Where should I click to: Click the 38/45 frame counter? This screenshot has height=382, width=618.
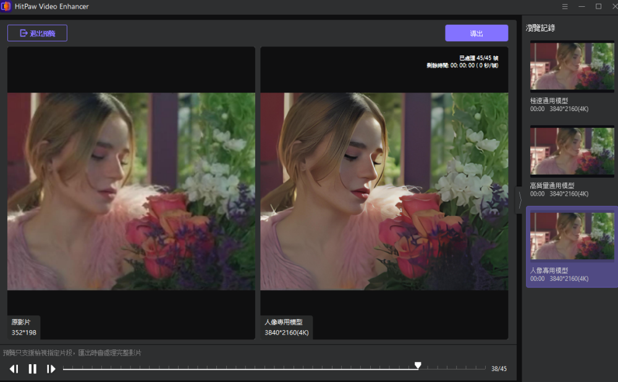pos(499,369)
